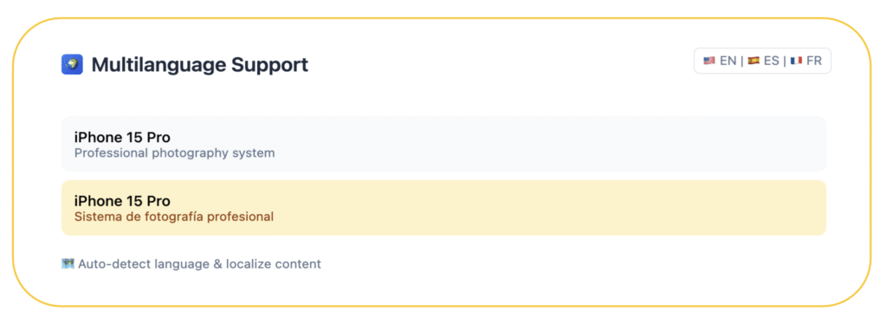Click the word Support in the heading
The image size is (887, 324).
270,65
